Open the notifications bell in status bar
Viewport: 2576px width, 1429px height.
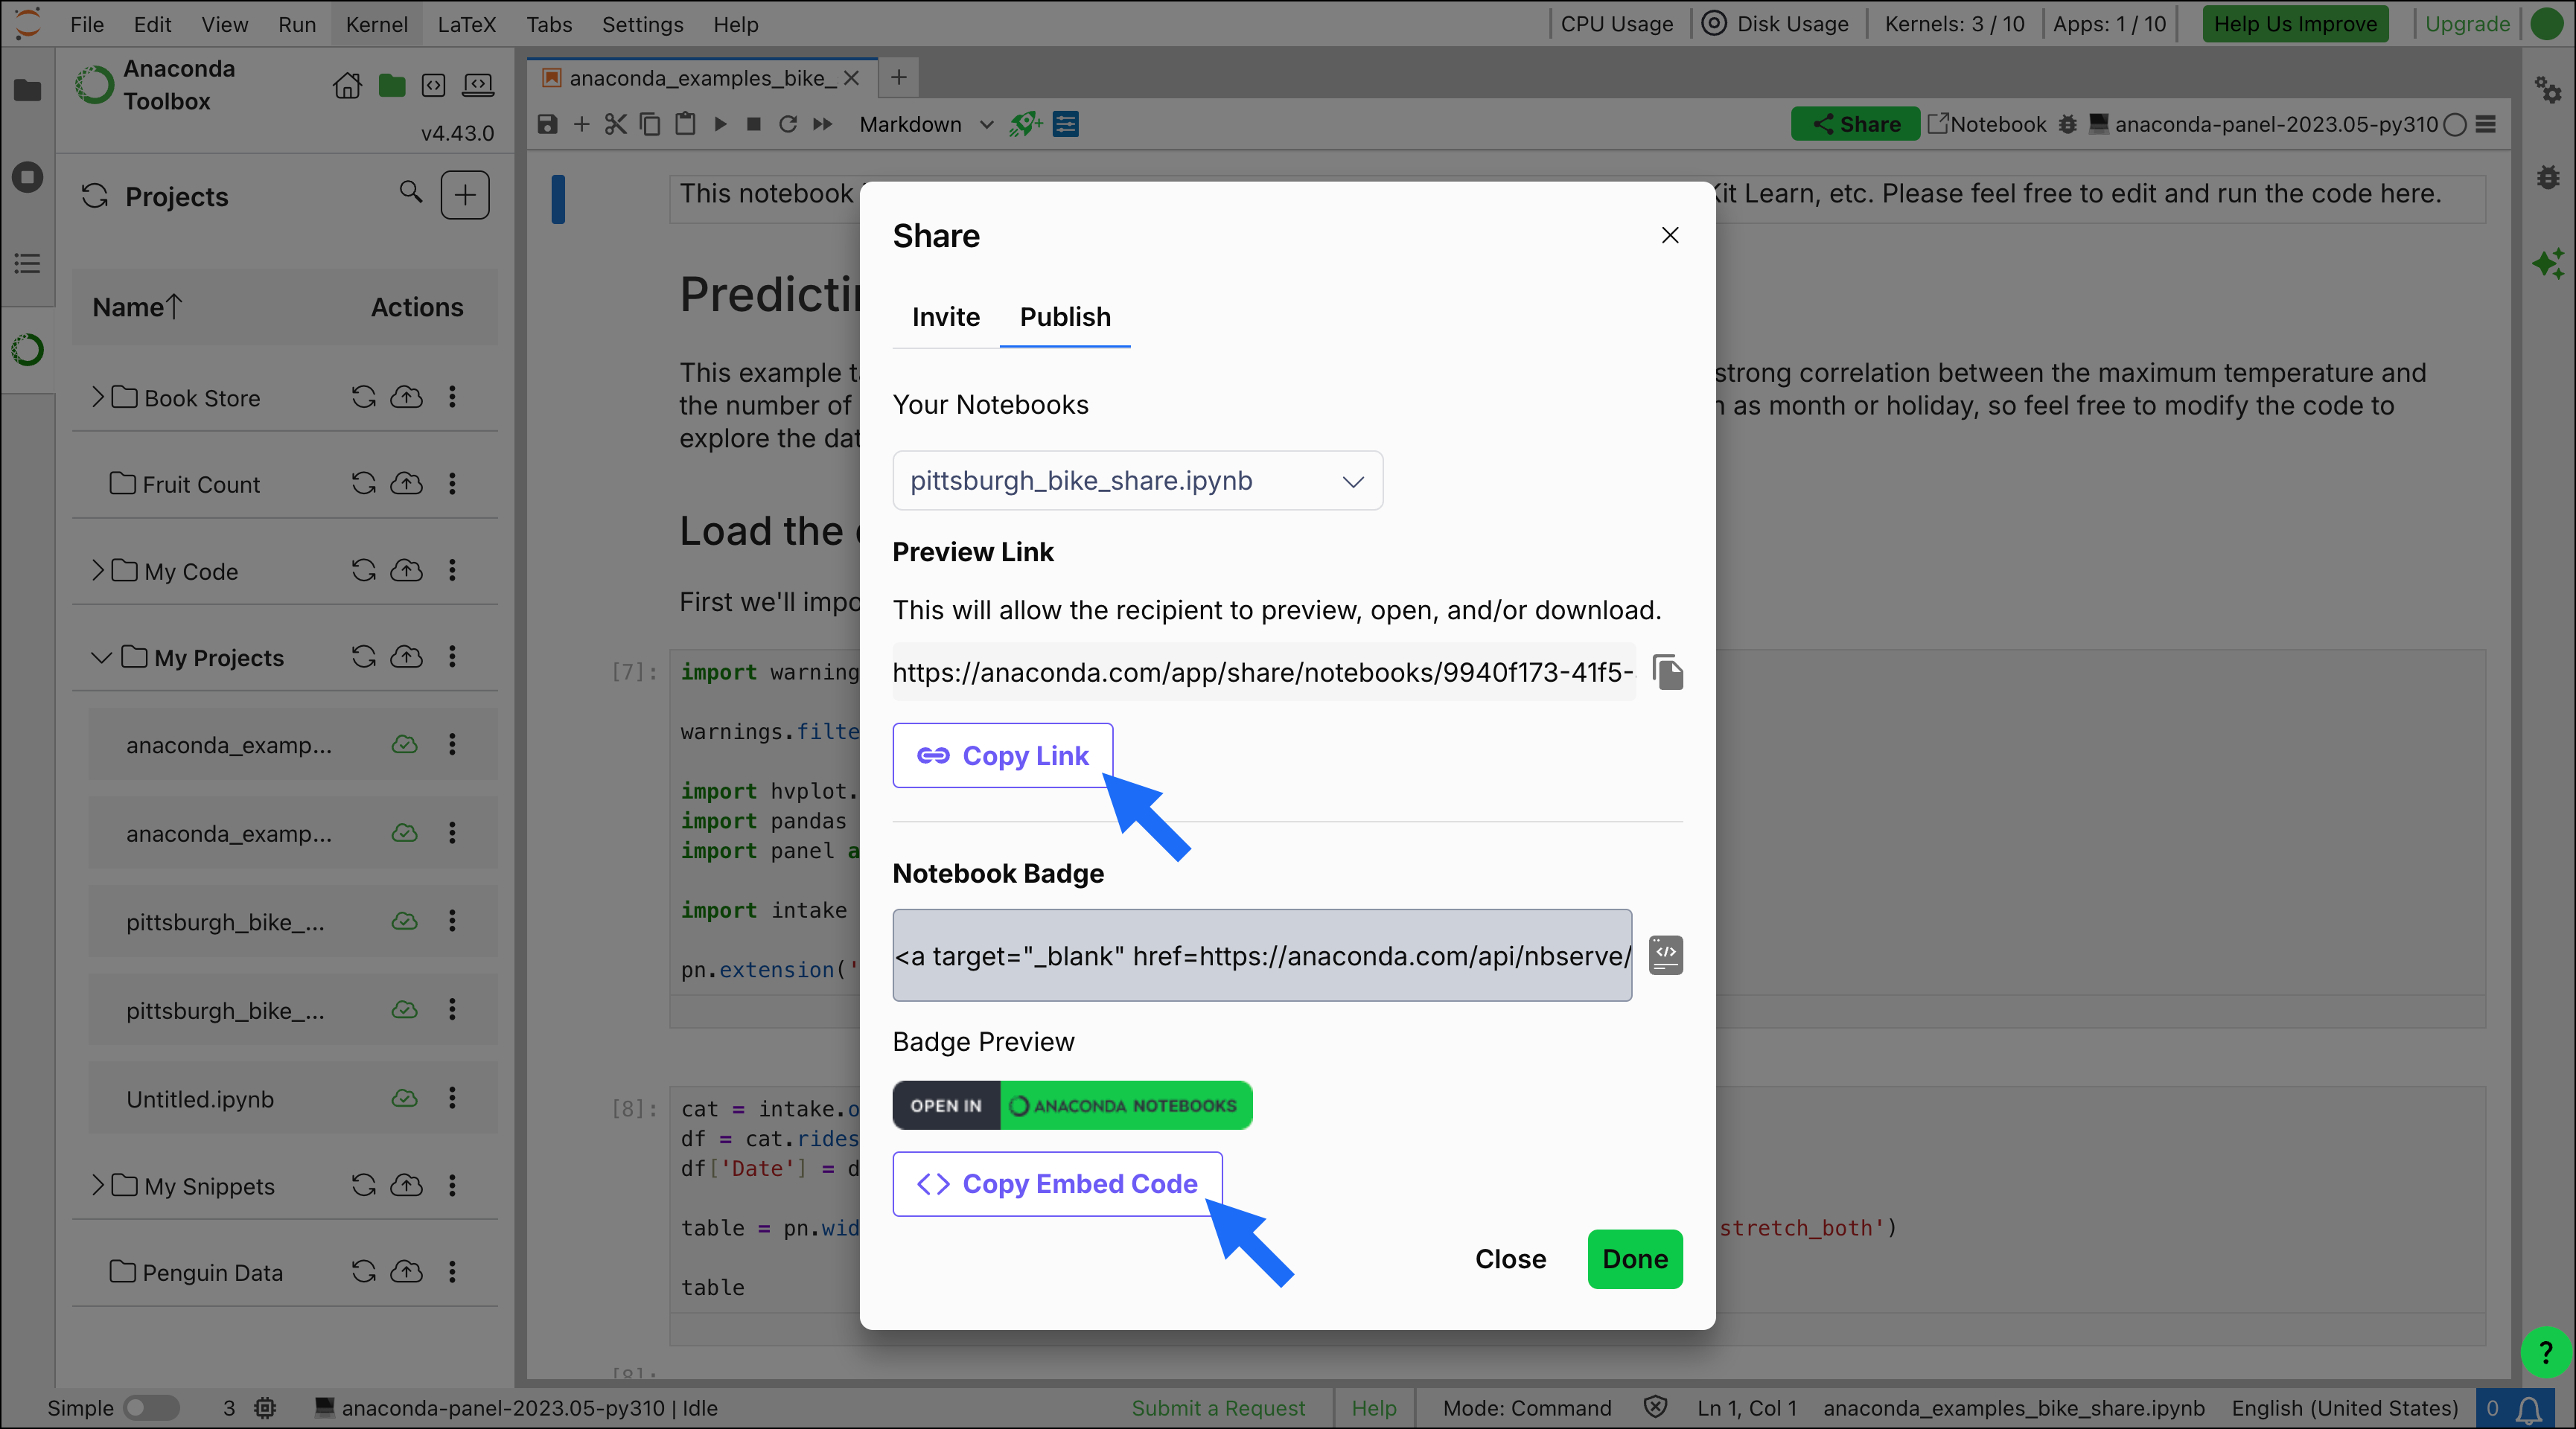coord(2529,1409)
